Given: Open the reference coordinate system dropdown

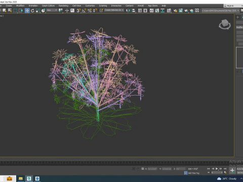Looking at the screenshot, I should (x=52, y=10).
